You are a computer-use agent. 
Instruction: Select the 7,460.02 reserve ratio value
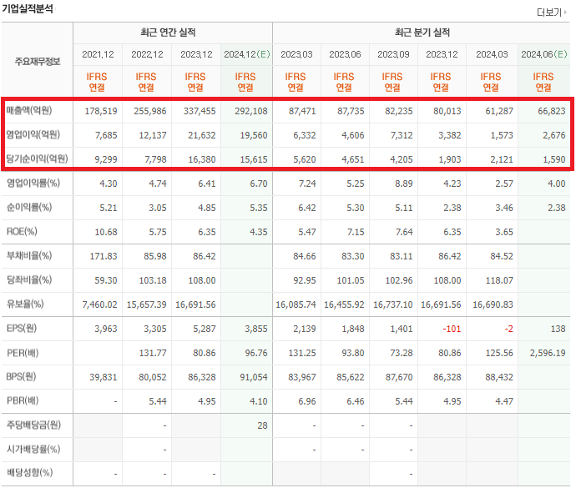point(99,304)
